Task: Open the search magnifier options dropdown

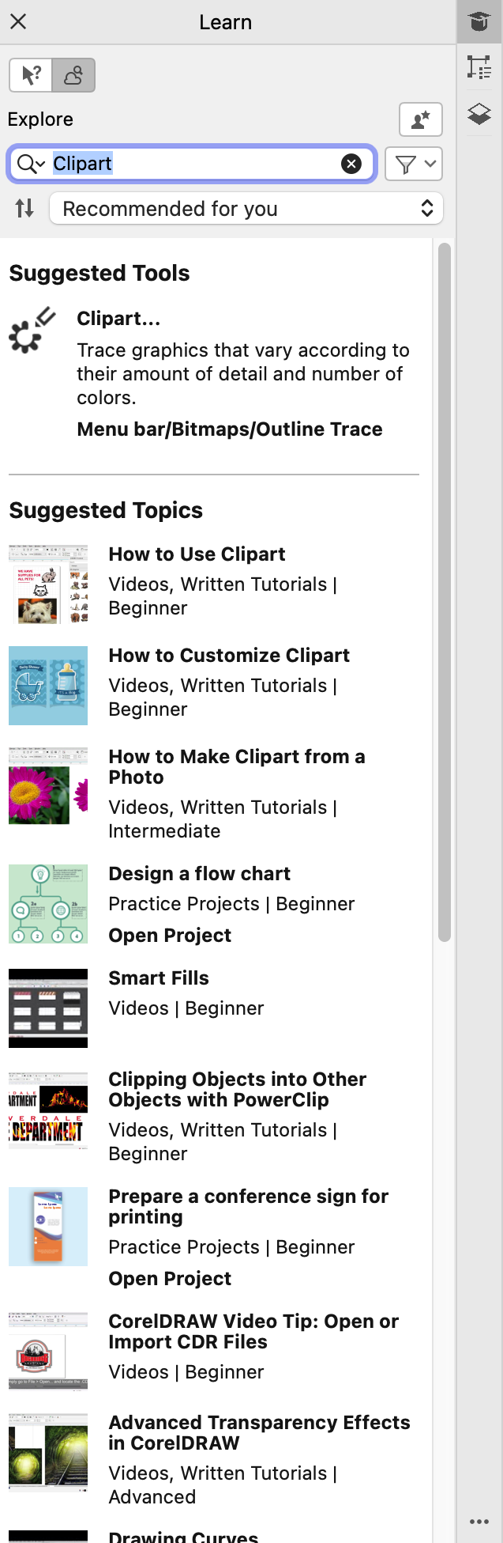Action: coord(31,164)
